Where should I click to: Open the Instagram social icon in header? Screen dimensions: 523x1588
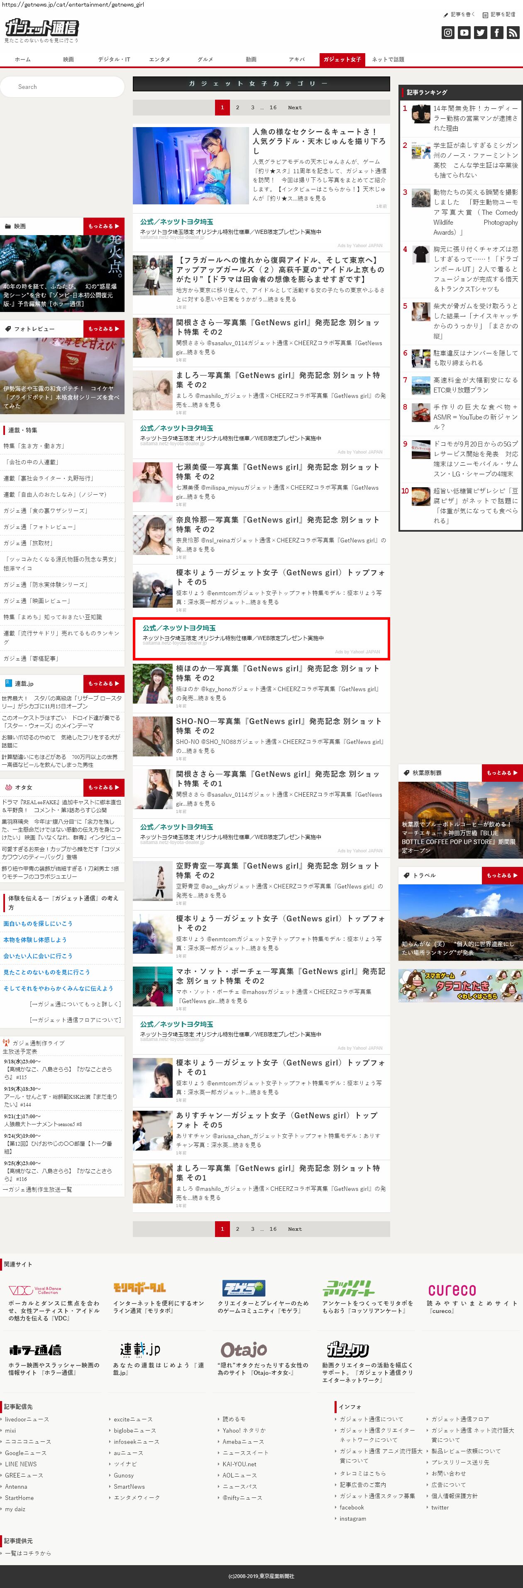pos(448,33)
